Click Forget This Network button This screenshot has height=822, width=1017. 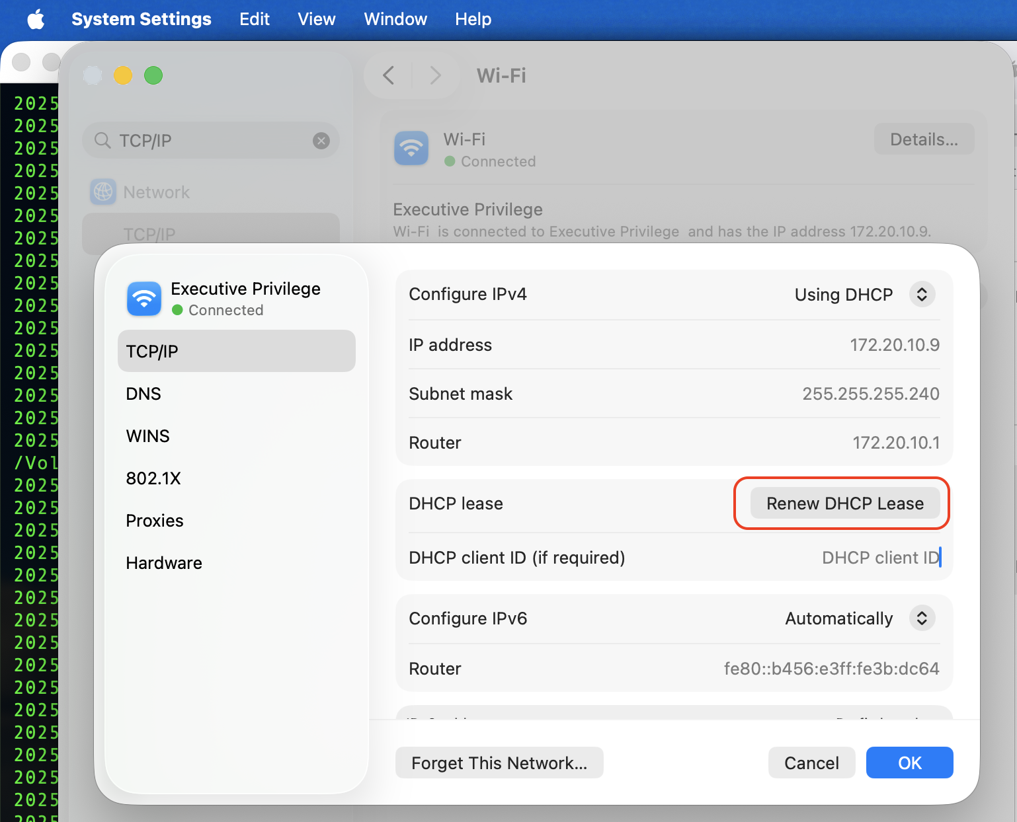[x=499, y=763]
